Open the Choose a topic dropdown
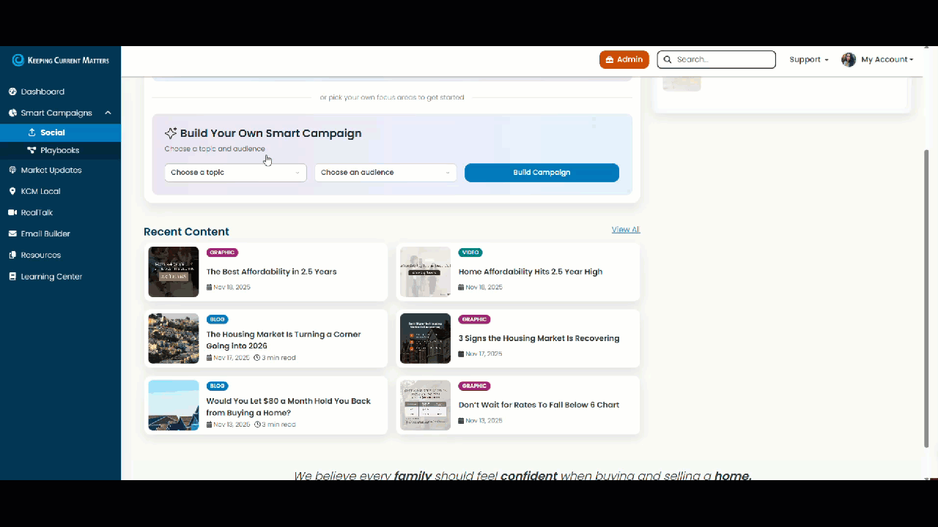938x527 pixels. pos(234,172)
